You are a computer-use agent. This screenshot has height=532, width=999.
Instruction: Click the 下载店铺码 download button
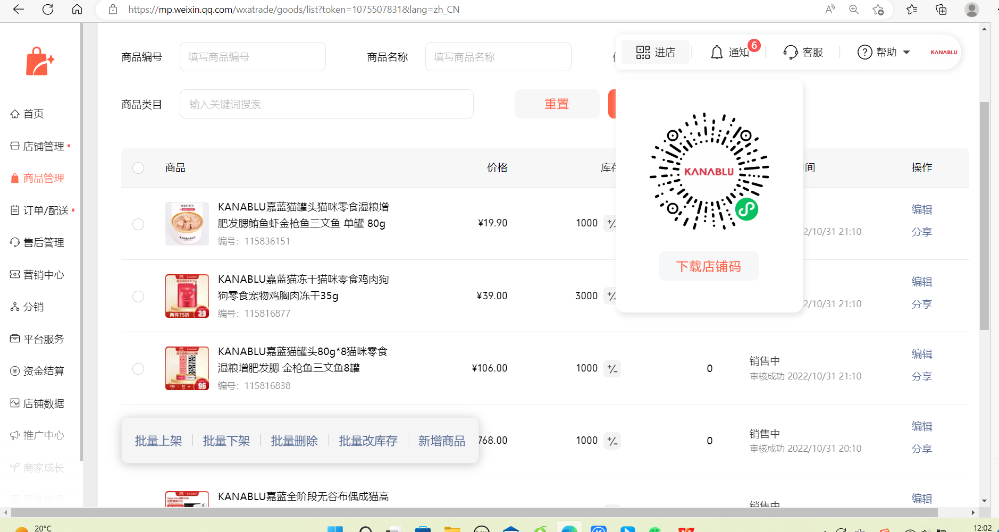click(x=709, y=266)
